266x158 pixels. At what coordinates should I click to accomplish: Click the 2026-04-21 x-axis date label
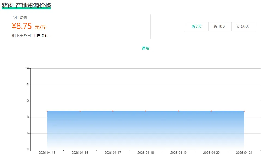coord(244,153)
